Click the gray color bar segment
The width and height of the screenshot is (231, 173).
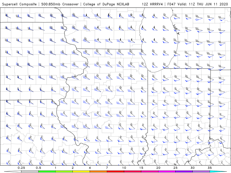coord(30,172)
